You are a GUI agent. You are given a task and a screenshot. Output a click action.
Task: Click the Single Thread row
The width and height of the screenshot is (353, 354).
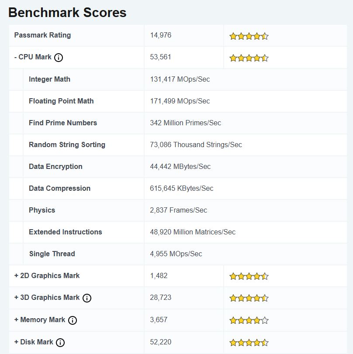[x=52, y=254]
